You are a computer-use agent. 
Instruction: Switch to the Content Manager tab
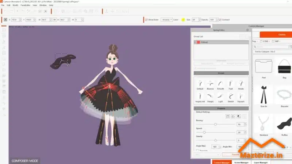(x=222, y=162)
